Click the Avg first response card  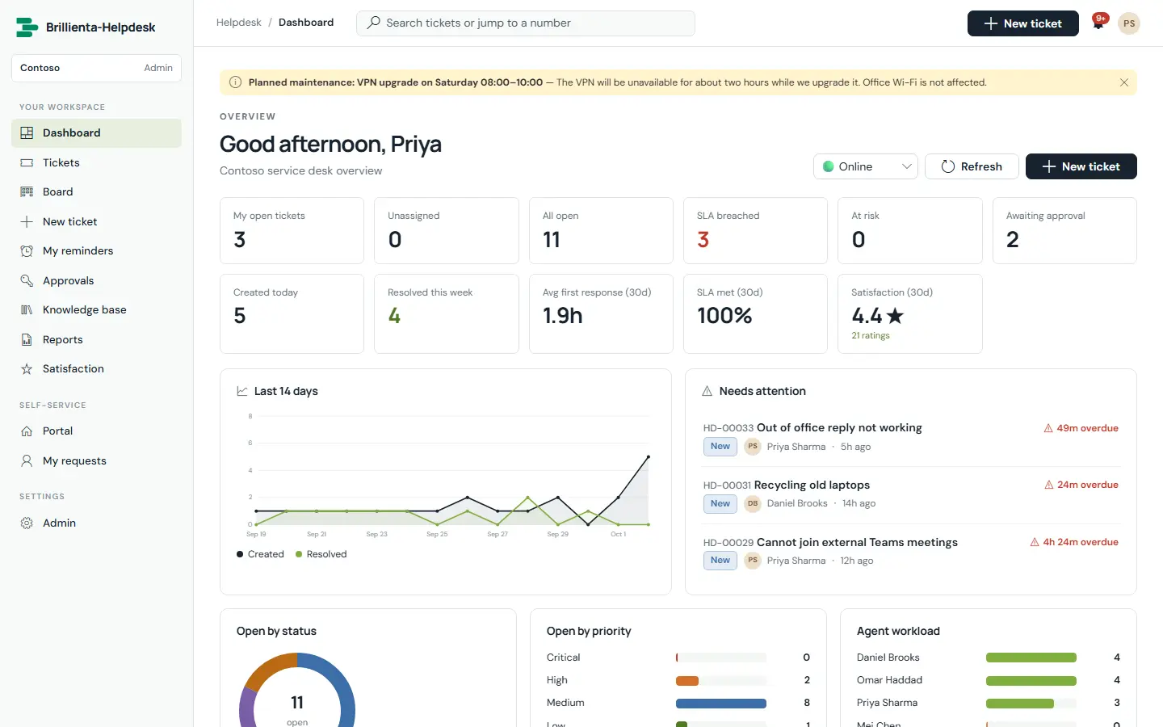click(x=601, y=313)
